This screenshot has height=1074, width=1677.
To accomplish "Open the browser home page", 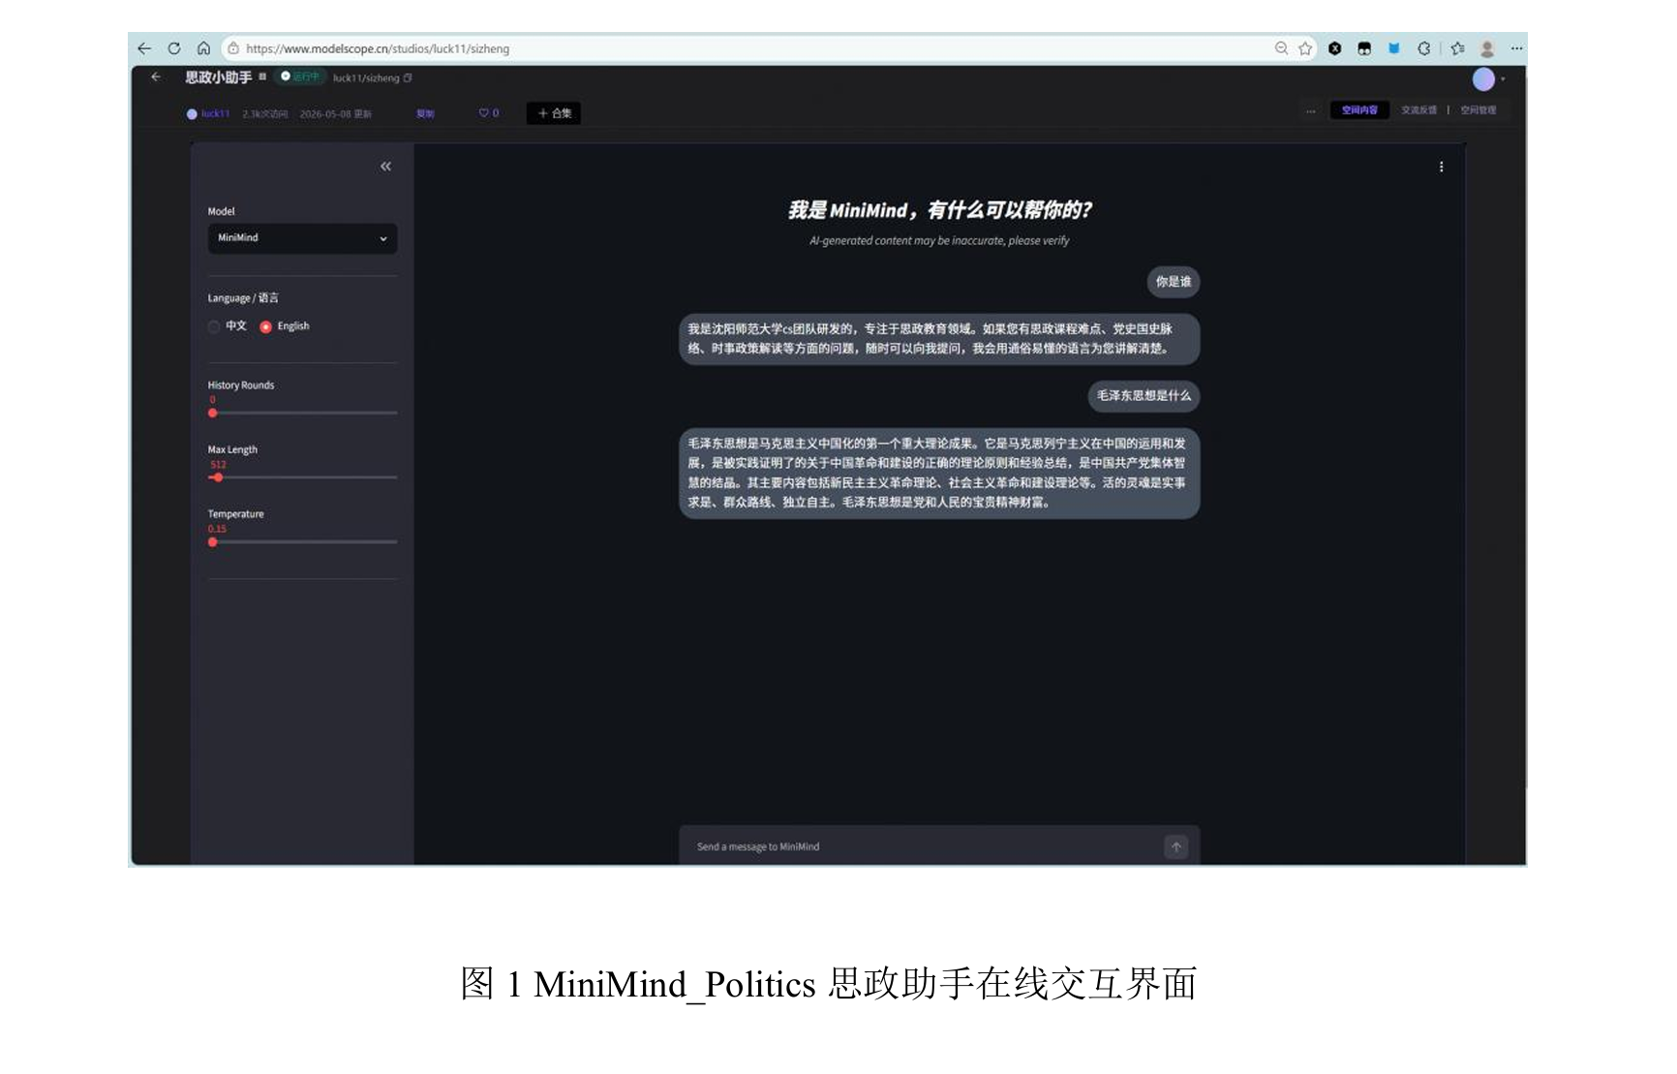I will (x=203, y=48).
